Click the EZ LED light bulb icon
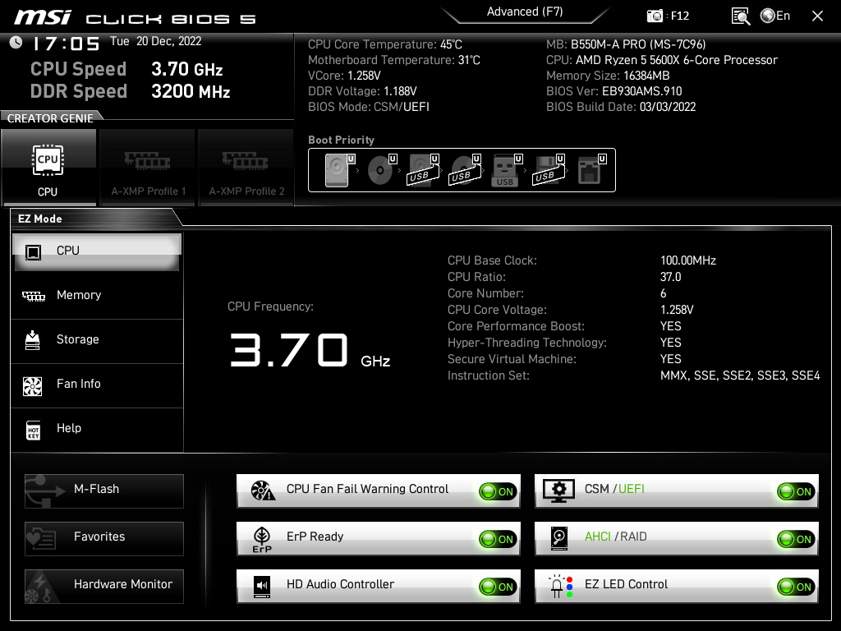The width and height of the screenshot is (841, 631). pyautogui.click(x=560, y=587)
